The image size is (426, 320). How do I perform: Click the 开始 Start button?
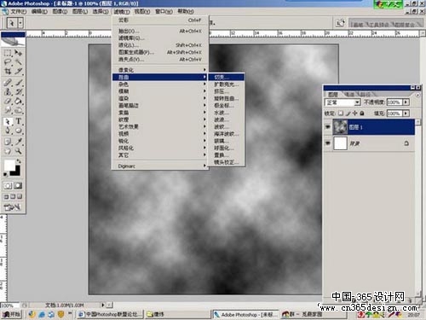click(11, 314)
